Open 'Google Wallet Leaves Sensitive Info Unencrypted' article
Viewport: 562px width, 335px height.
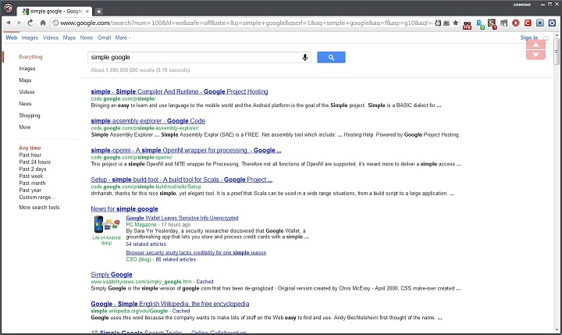[x=182, y=218]
